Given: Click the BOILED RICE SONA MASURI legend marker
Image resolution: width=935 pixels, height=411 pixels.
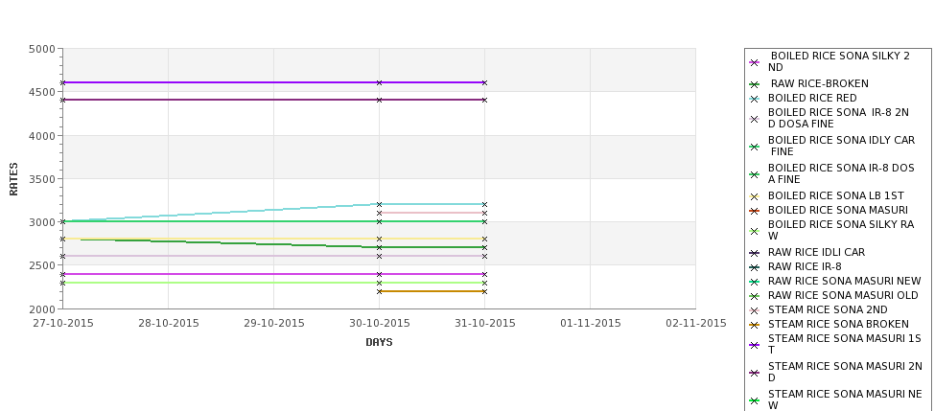Looking at the screenshot, I should [x=755, y=211].
